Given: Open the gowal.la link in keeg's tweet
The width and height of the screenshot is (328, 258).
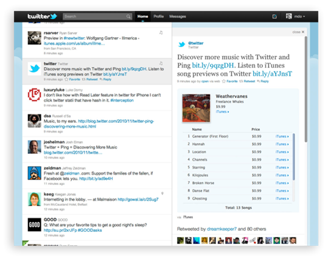Looking at the screenshot, I should [x=138, y=200].
